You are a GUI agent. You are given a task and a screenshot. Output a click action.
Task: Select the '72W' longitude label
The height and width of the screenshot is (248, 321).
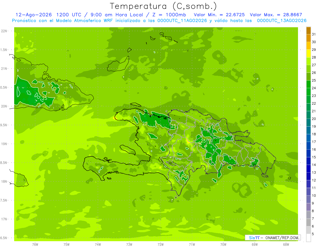161,245
